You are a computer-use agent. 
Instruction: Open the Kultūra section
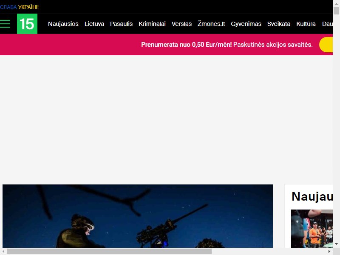click(306, 24)
